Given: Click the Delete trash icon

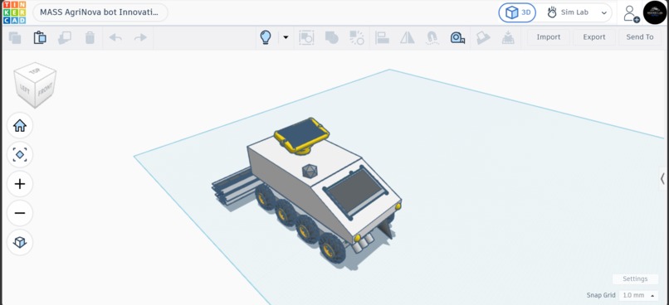Looking at the screenshot, I should (x=90, y=37).
